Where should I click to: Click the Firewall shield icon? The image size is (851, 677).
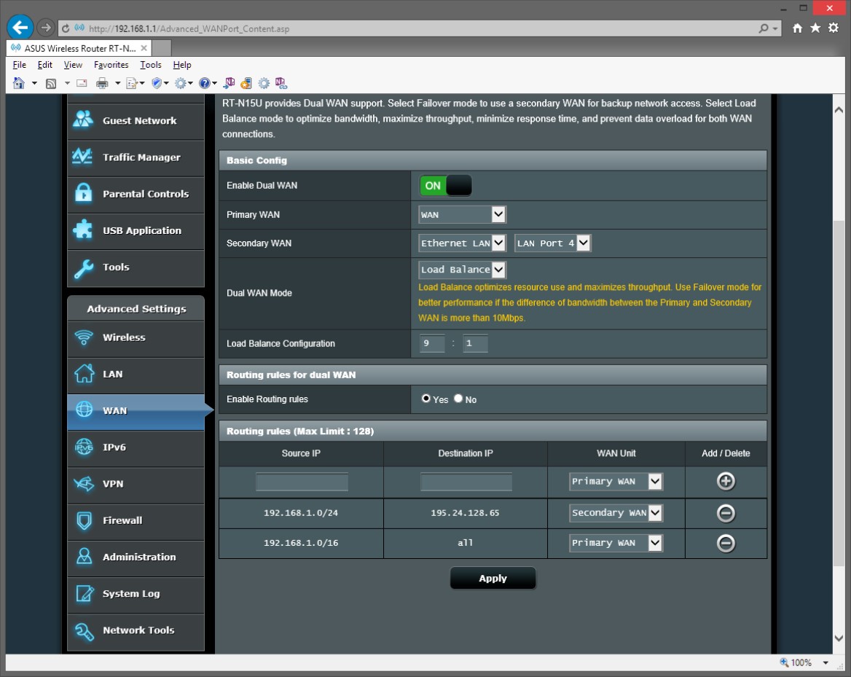click(84, 520)
